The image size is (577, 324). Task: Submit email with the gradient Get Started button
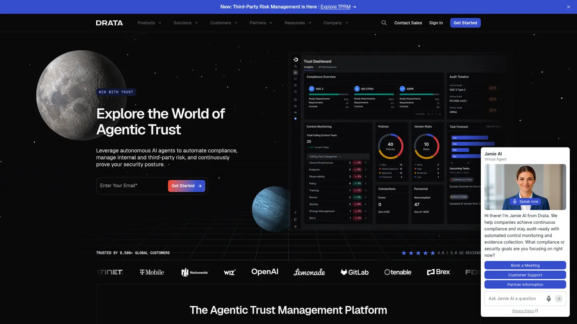186,186
